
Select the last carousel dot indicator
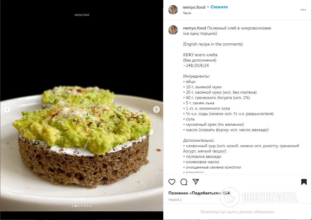pyautogui.click(x=91, y=206)
